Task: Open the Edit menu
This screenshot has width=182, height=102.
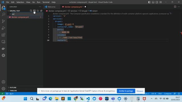Action: [x=13, y=2]
